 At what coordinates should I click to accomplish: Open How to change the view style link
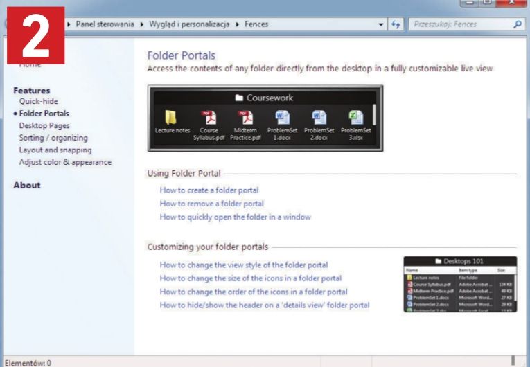pos(244,265)
